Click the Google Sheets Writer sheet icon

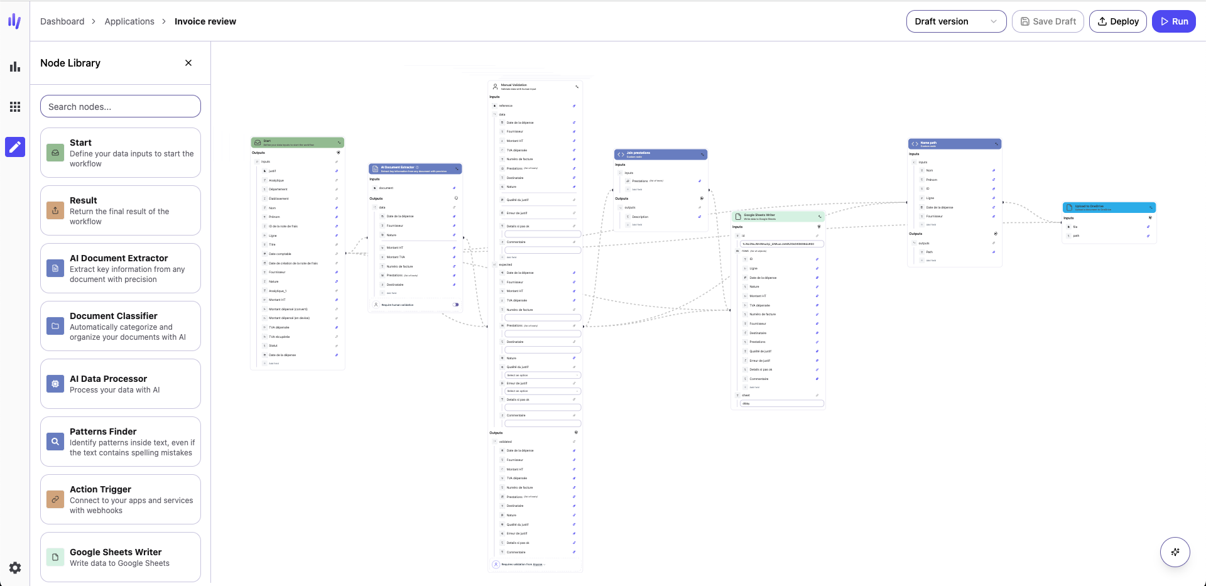pos(55,557)
